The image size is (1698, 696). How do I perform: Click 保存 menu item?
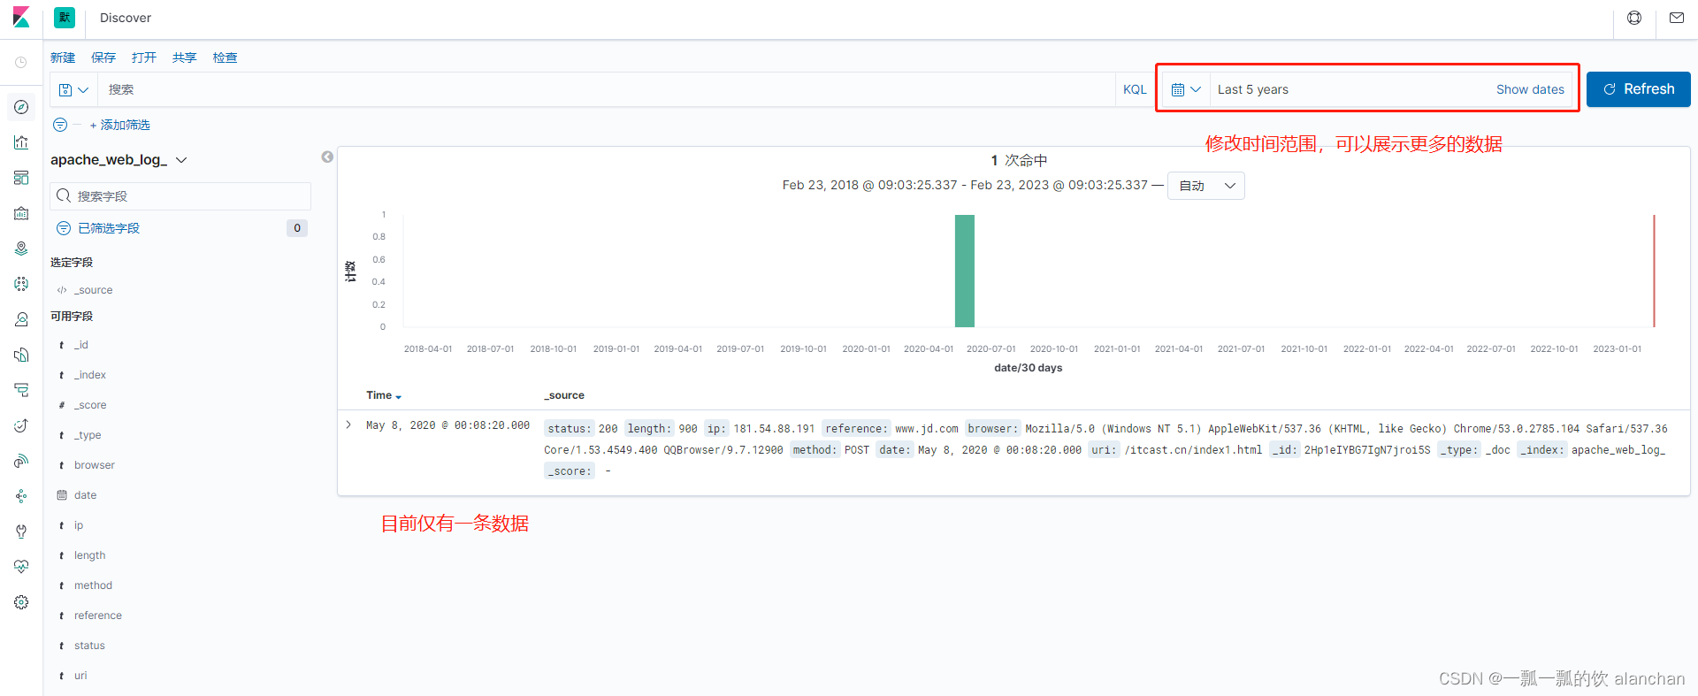(x=103, y=57)
